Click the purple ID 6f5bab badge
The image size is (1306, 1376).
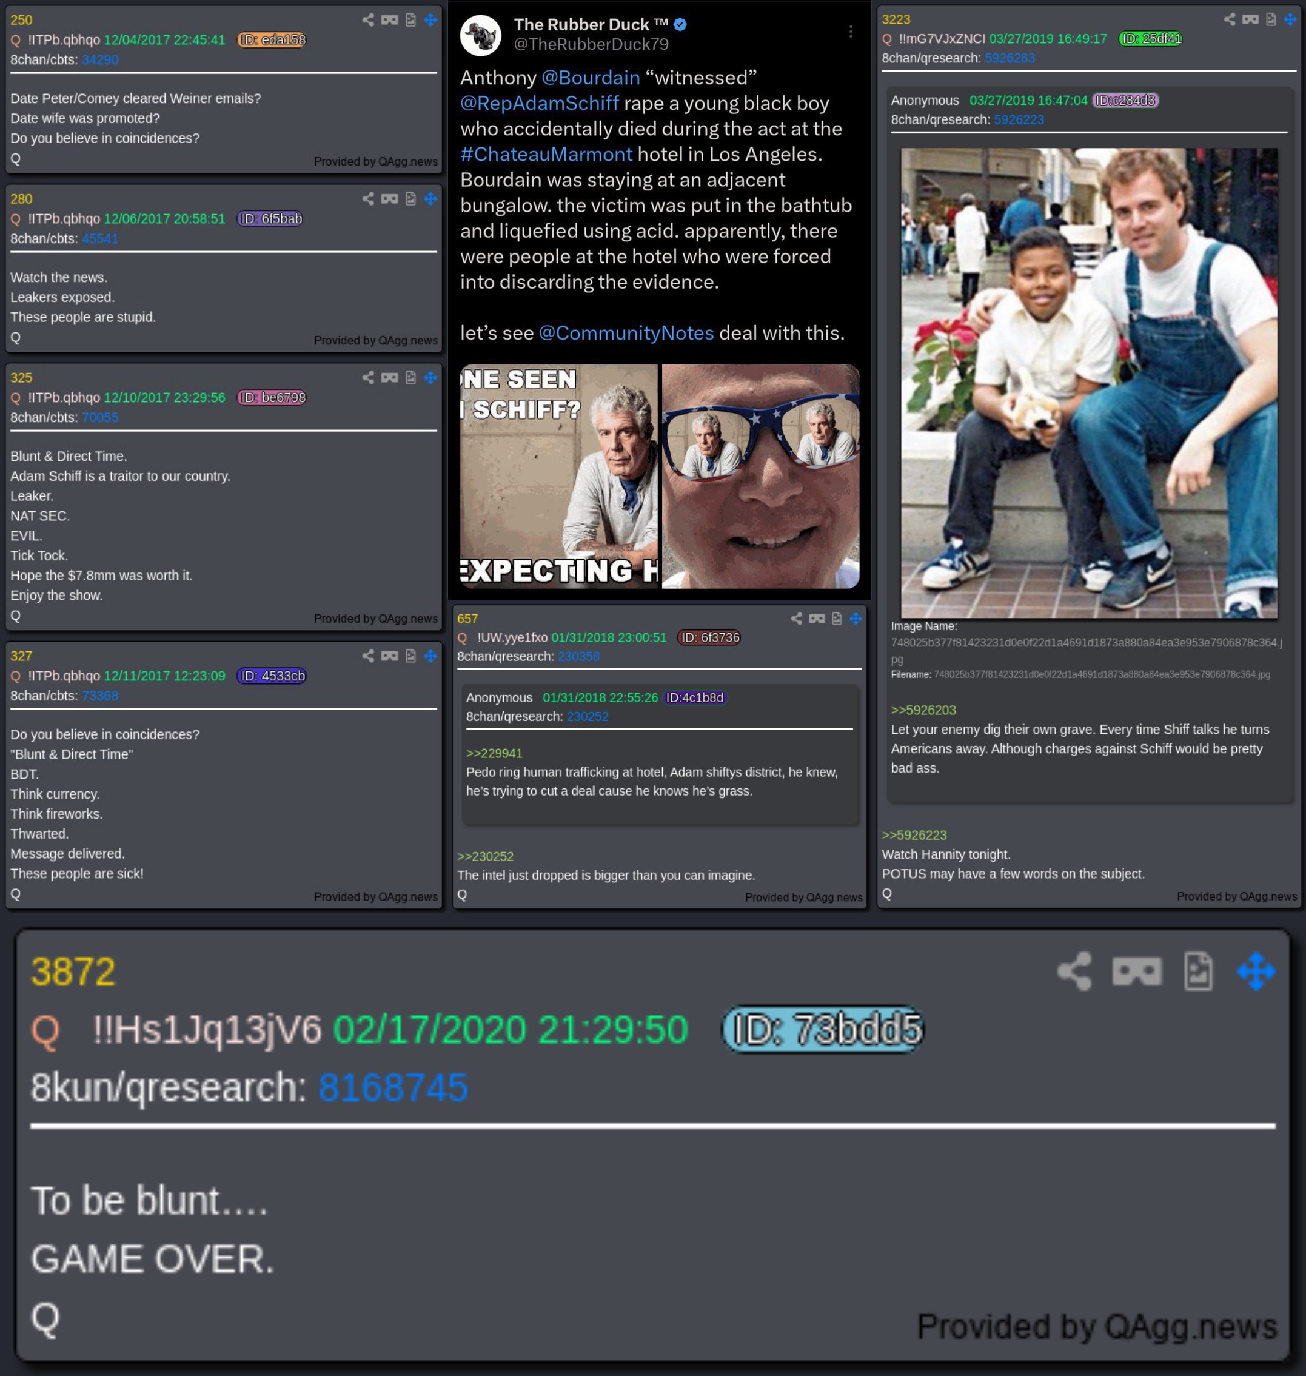(271, 220)
